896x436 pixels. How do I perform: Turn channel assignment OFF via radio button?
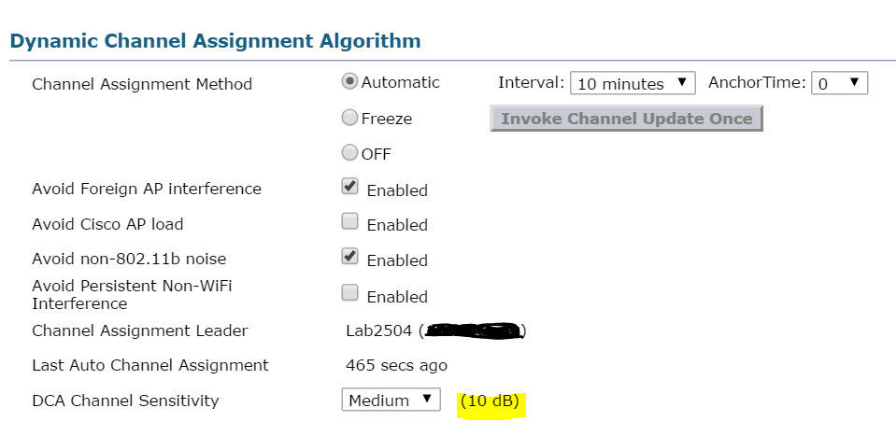pos(350,152)
